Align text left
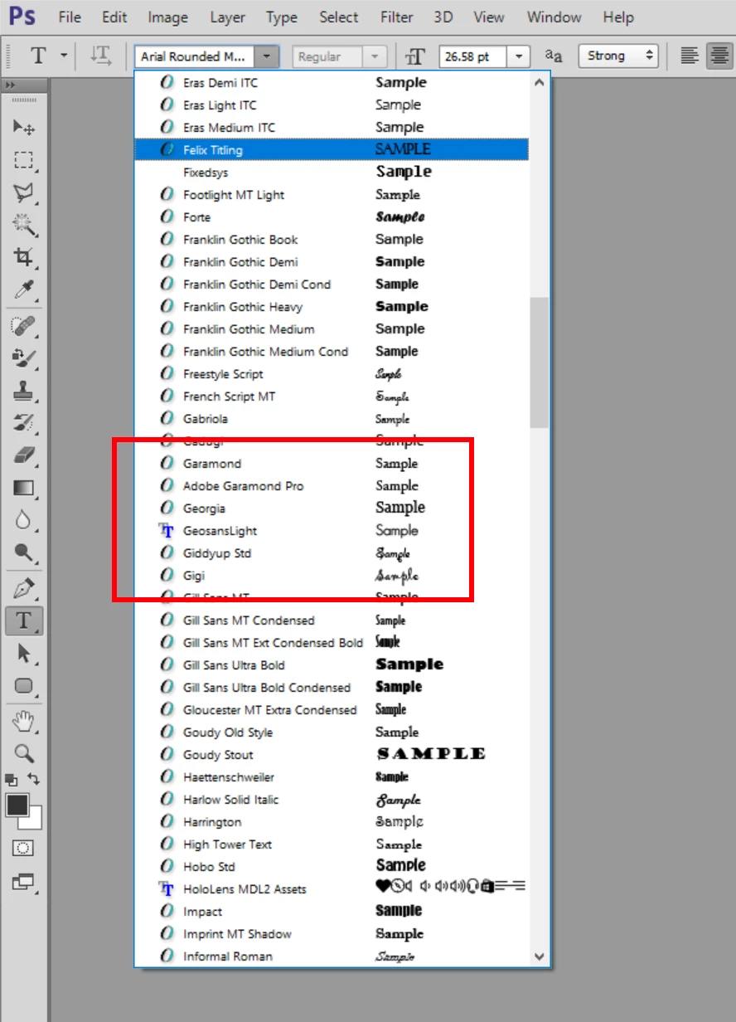736x1022 pixels. (690, 56)
